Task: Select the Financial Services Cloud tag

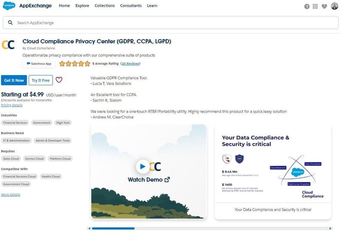Action: pos(19,177)
